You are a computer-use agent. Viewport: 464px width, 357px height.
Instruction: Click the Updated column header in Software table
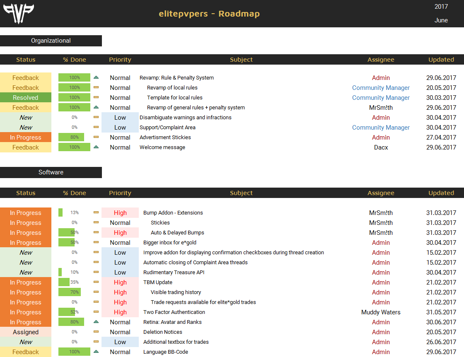click(x=441, y=193)
